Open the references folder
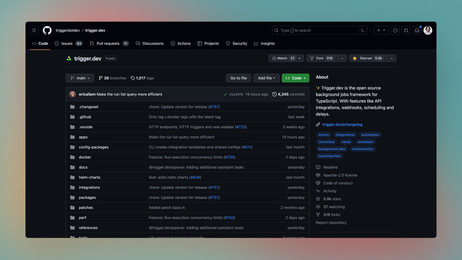This screenshot has width=462, height=260. (x=88, y=228)
